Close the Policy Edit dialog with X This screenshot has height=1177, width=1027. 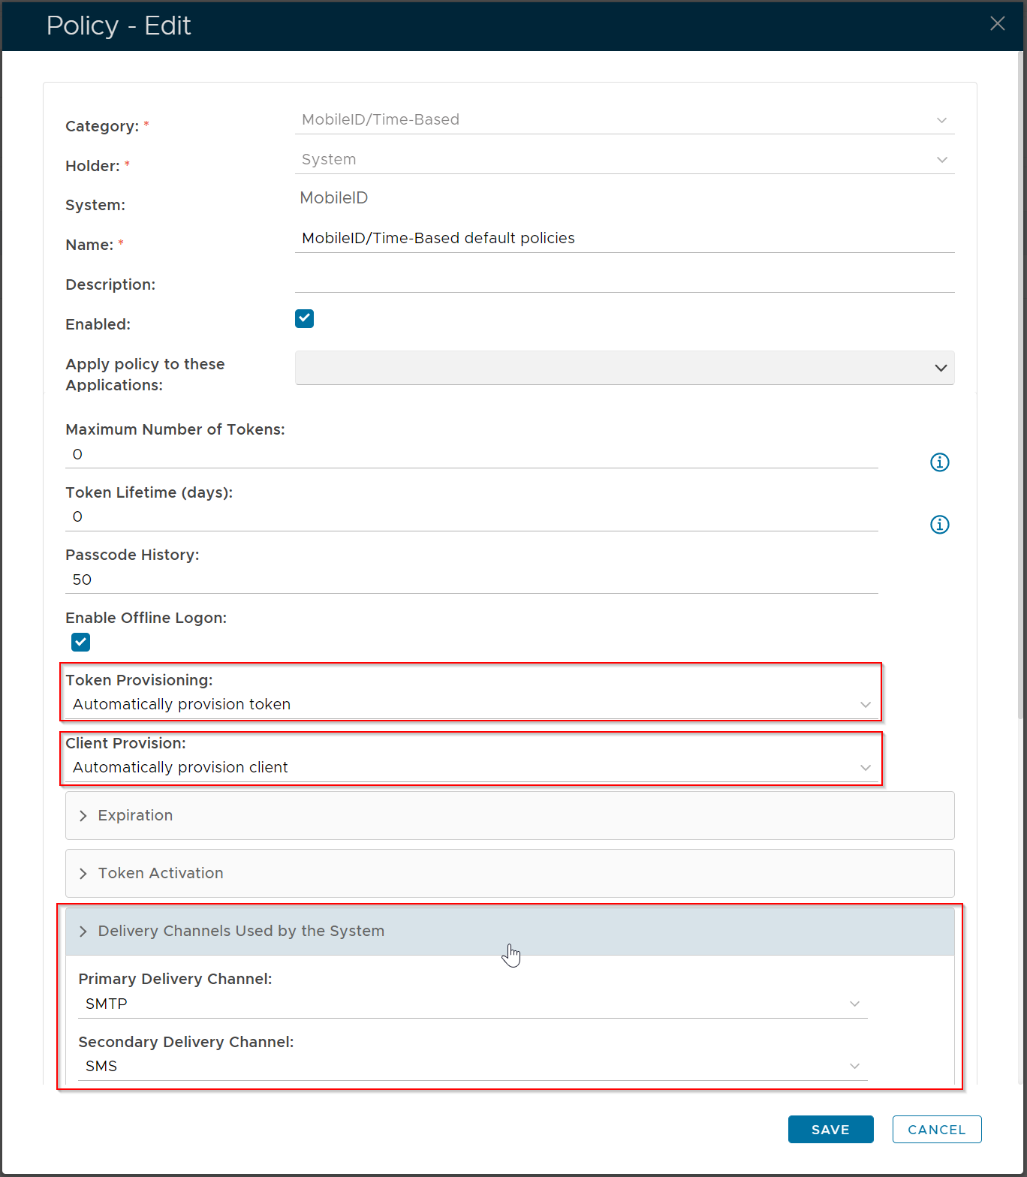pyautogui.click(x=997, y=24)
